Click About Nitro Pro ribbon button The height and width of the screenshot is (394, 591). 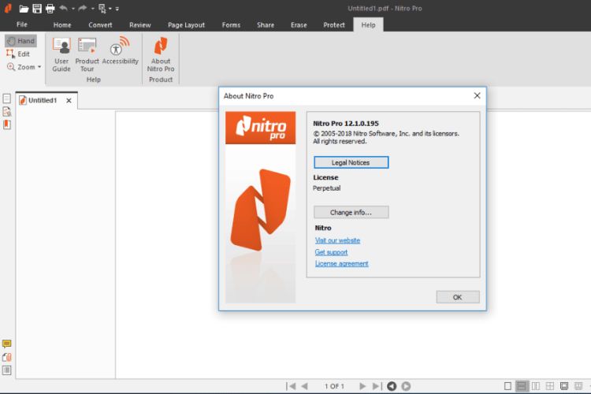pos(161,54)
